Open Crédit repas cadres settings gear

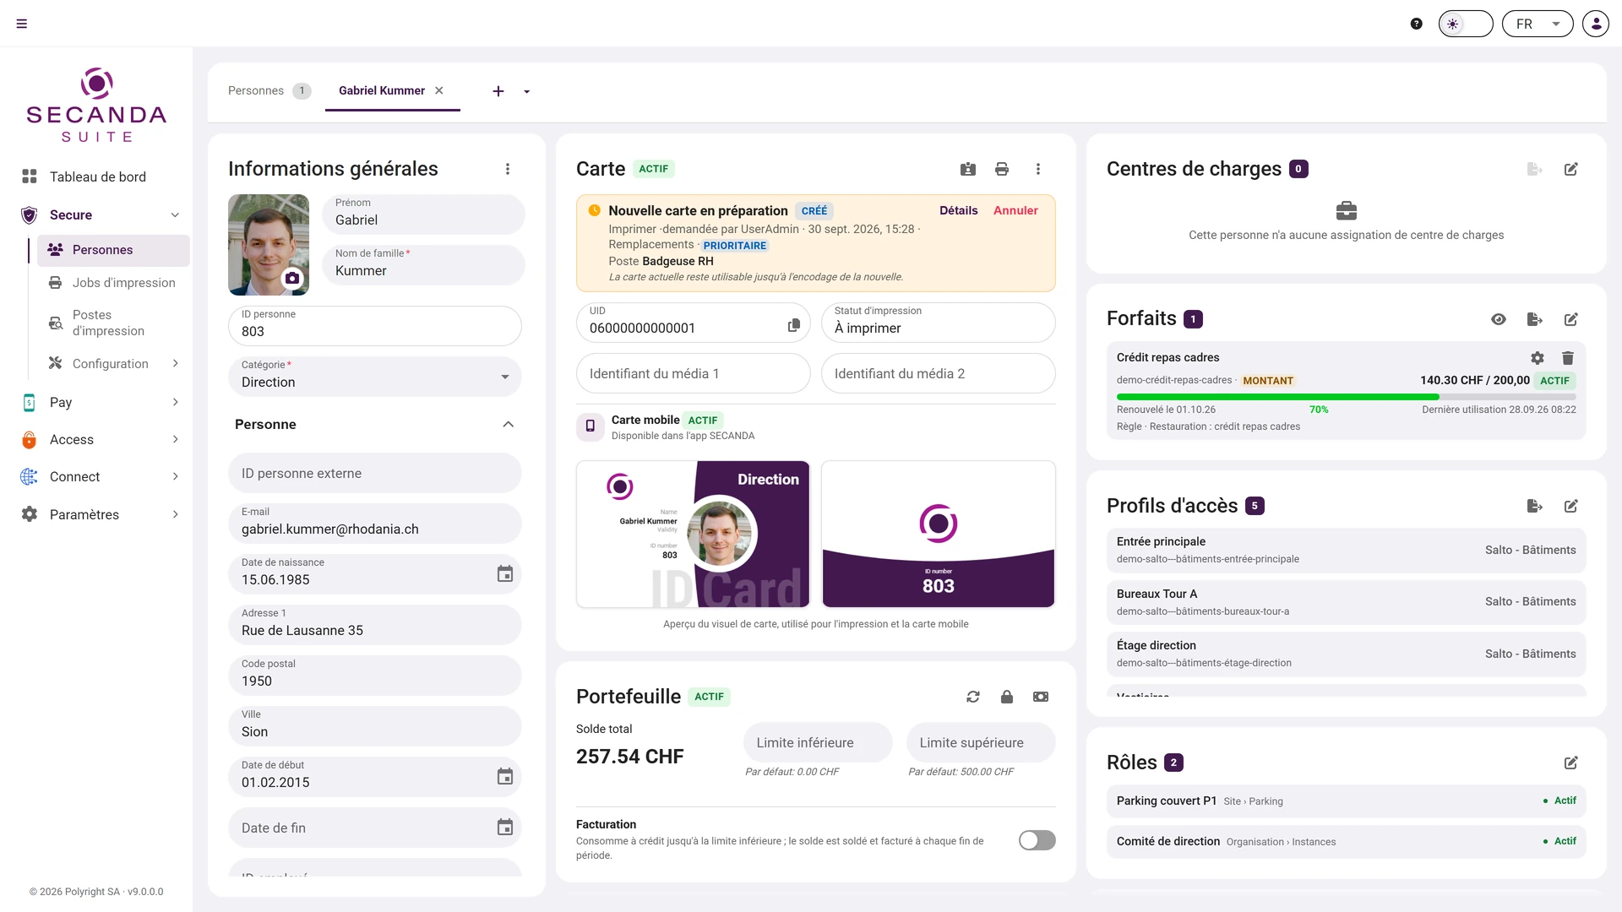pyautogui.click(x=1538, y=358)
